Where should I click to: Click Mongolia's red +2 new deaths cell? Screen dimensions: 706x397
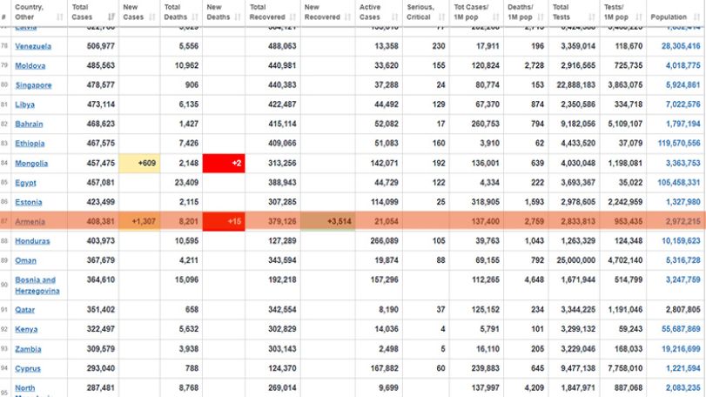224,163
